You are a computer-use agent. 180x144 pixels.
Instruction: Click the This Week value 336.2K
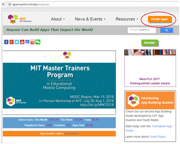point(78,120)
